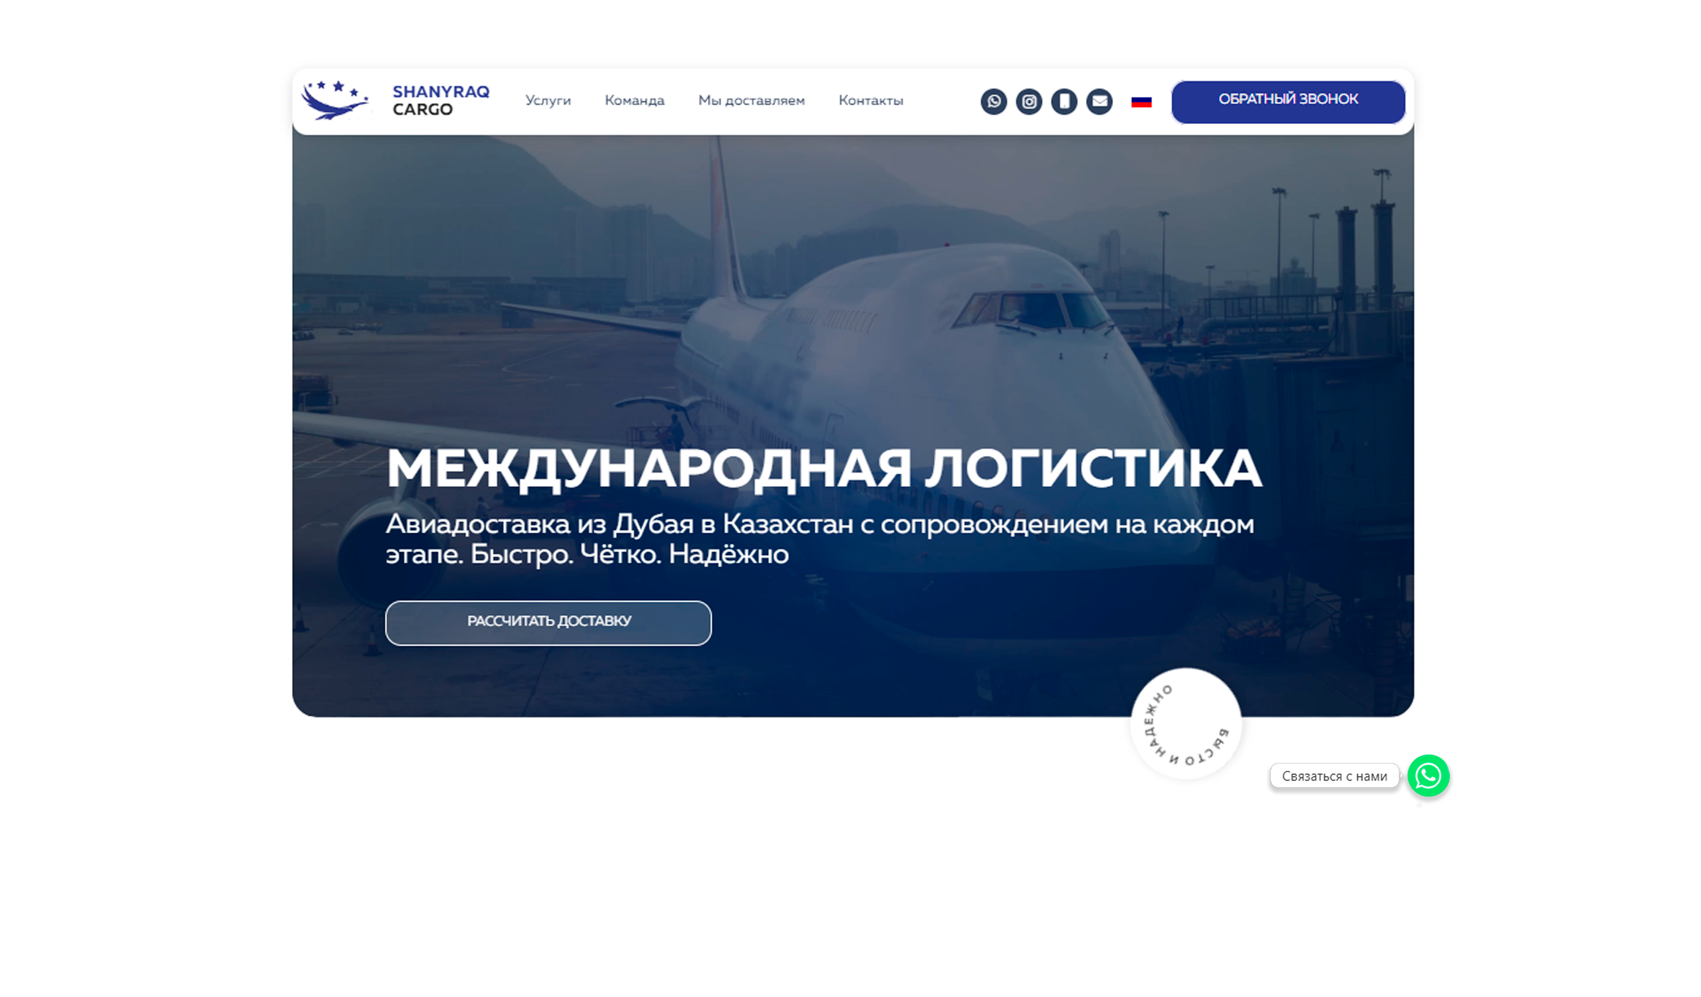1701x997 pixels.
Task: Click the eagle logo with stars
Action: coord(335,100)
